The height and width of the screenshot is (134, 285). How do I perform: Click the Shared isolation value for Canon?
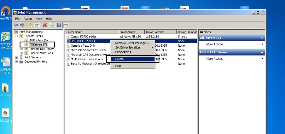tap(183, 37)
